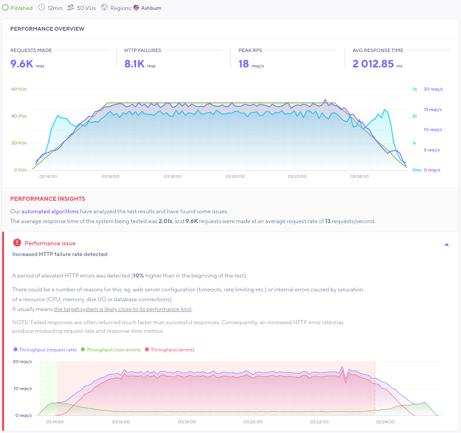Click the performance limit link

click(x=123, y=309)
